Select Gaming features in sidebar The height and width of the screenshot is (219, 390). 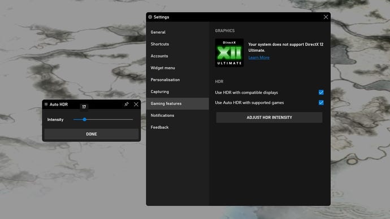coord(177,103)
